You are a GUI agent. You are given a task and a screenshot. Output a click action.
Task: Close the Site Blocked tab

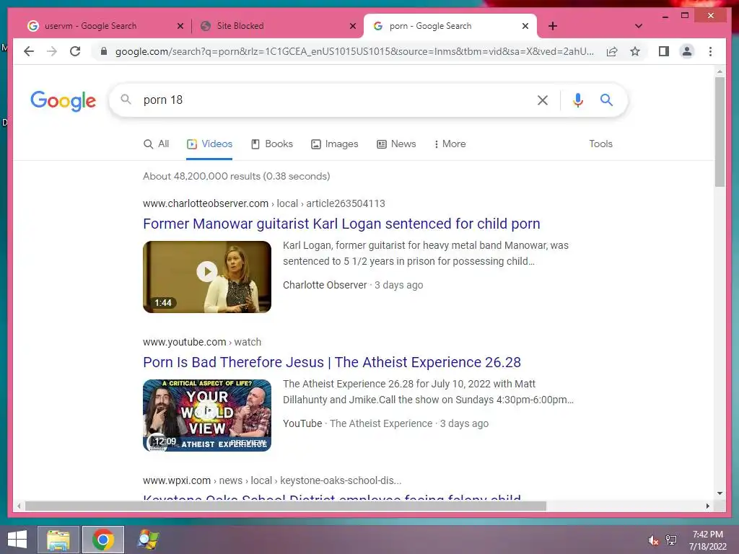(x=352, y=27)
